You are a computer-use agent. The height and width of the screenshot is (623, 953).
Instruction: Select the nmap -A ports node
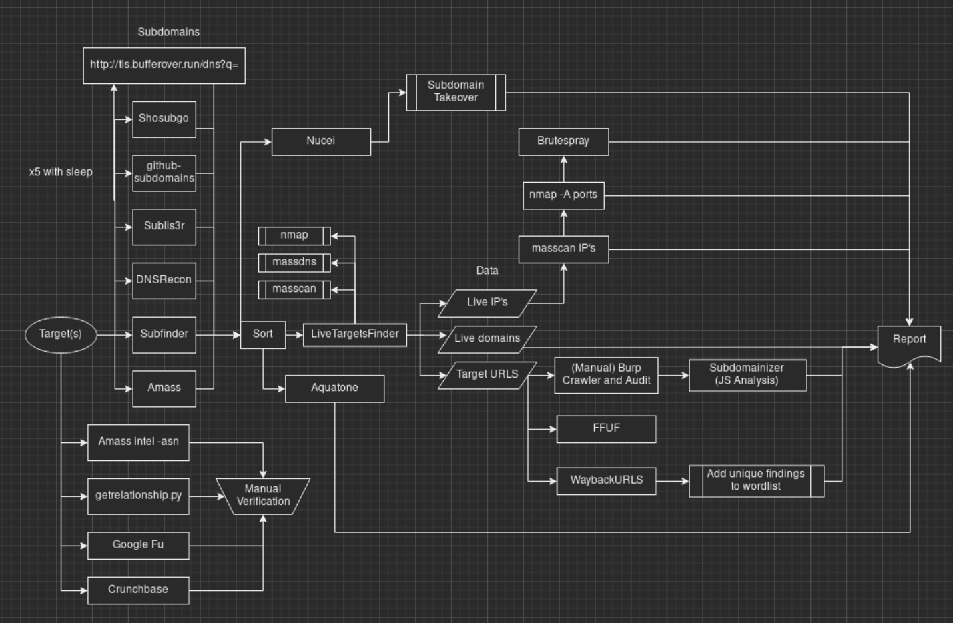(564, 195)
